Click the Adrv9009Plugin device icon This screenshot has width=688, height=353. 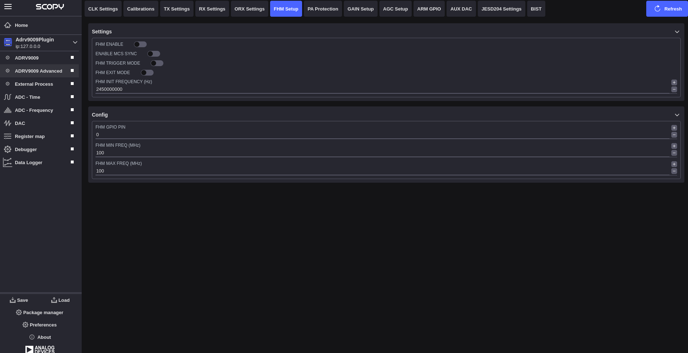pyautogui.click(x=8, y=42)
